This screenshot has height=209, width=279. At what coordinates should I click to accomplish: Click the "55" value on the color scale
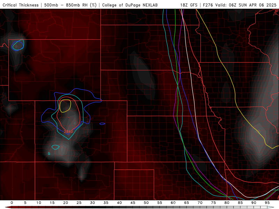coord(160,203)
